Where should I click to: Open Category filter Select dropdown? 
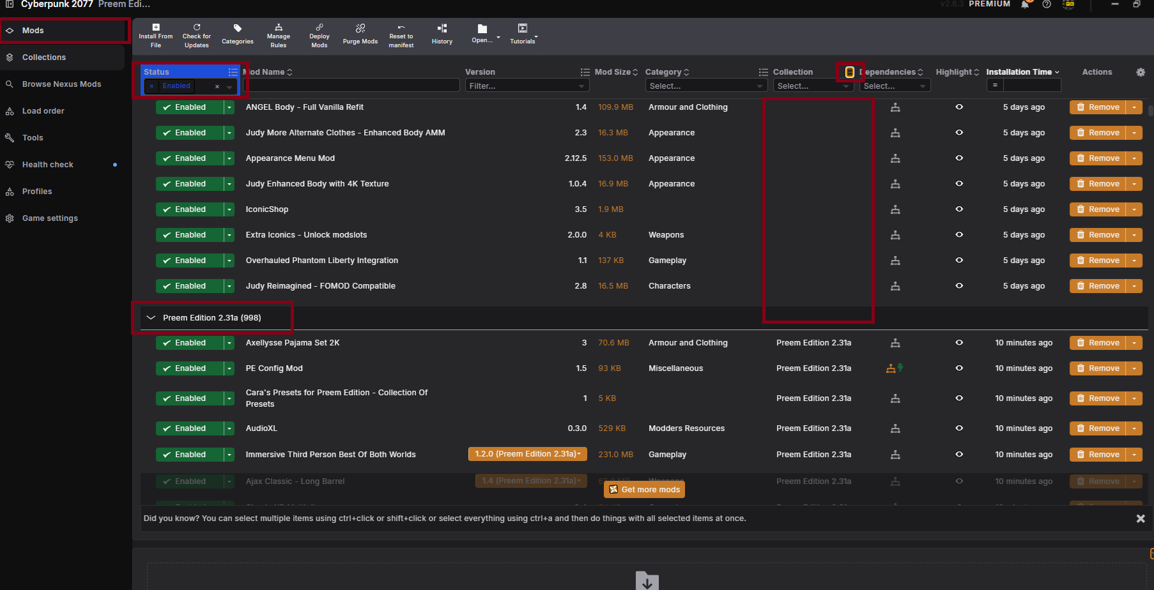(x=705, y=86)
